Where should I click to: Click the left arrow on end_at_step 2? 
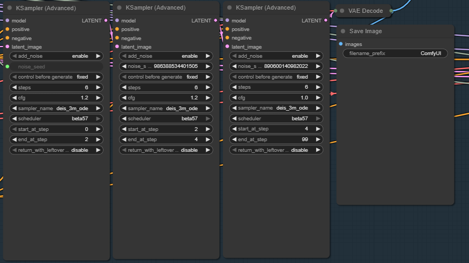tap(14, 140)
